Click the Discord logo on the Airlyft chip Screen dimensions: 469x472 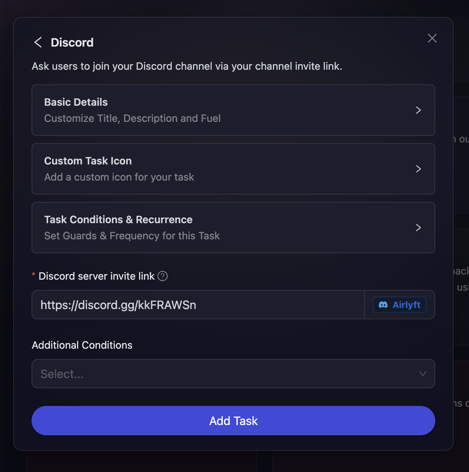point(383,305)
